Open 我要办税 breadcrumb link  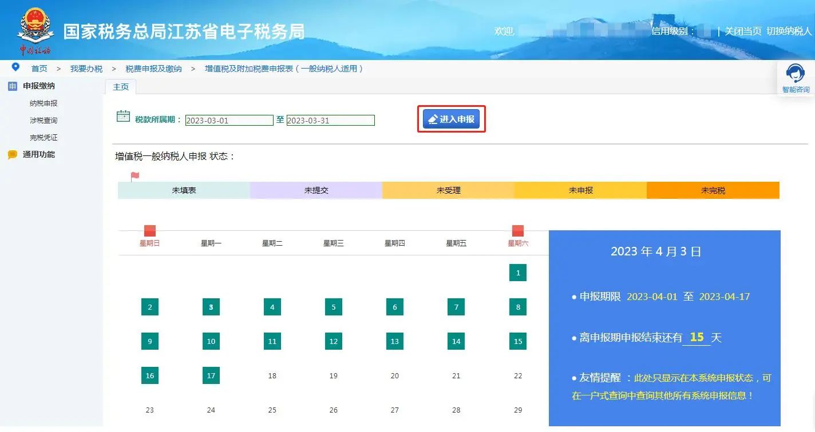pos(86,69)
